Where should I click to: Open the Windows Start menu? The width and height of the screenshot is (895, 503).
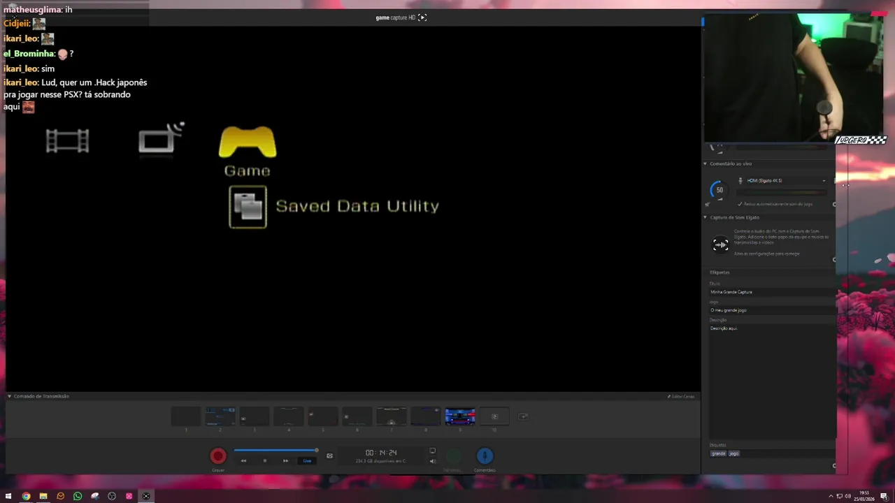click(8, 496)
